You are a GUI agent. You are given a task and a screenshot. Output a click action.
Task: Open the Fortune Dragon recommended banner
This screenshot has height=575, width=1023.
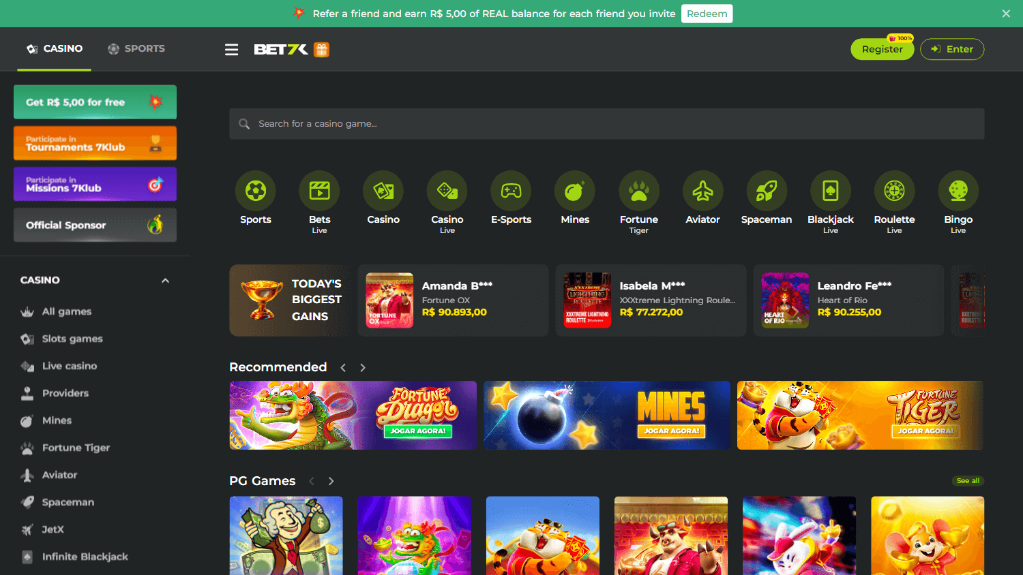click(x=353, y=415)
